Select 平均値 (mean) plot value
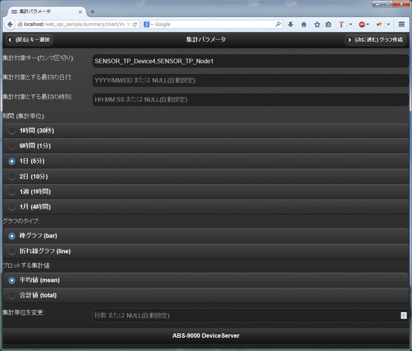Image resolution: width=412 pixels, height=351 pixels. coord(206,280)
